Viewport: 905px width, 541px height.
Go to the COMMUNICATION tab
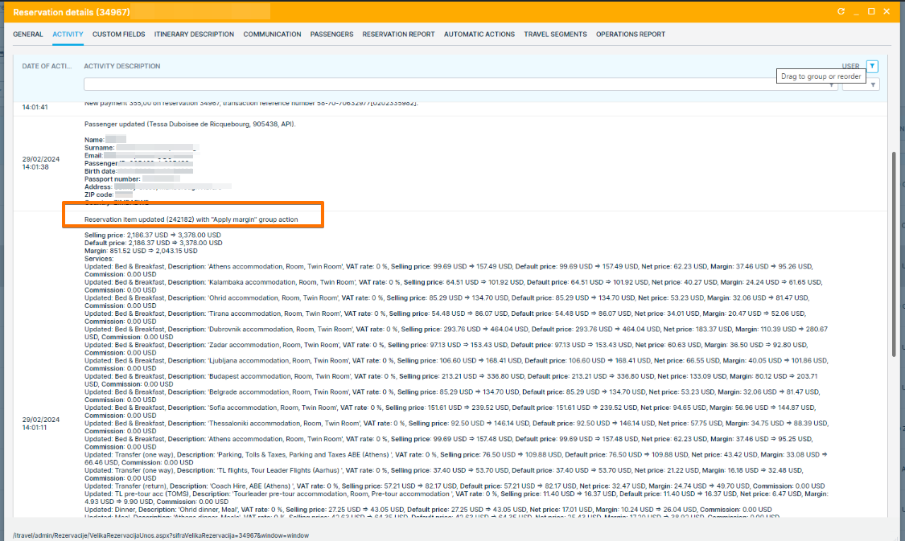[272, 35]
